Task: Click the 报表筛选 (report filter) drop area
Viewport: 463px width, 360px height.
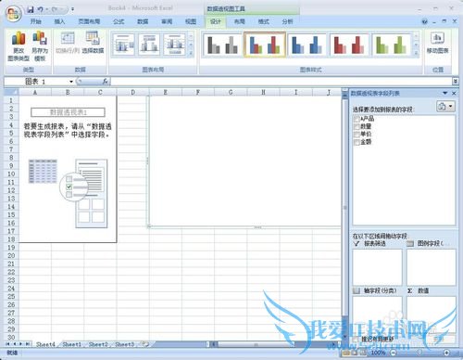Action: [x=377, y=267]
